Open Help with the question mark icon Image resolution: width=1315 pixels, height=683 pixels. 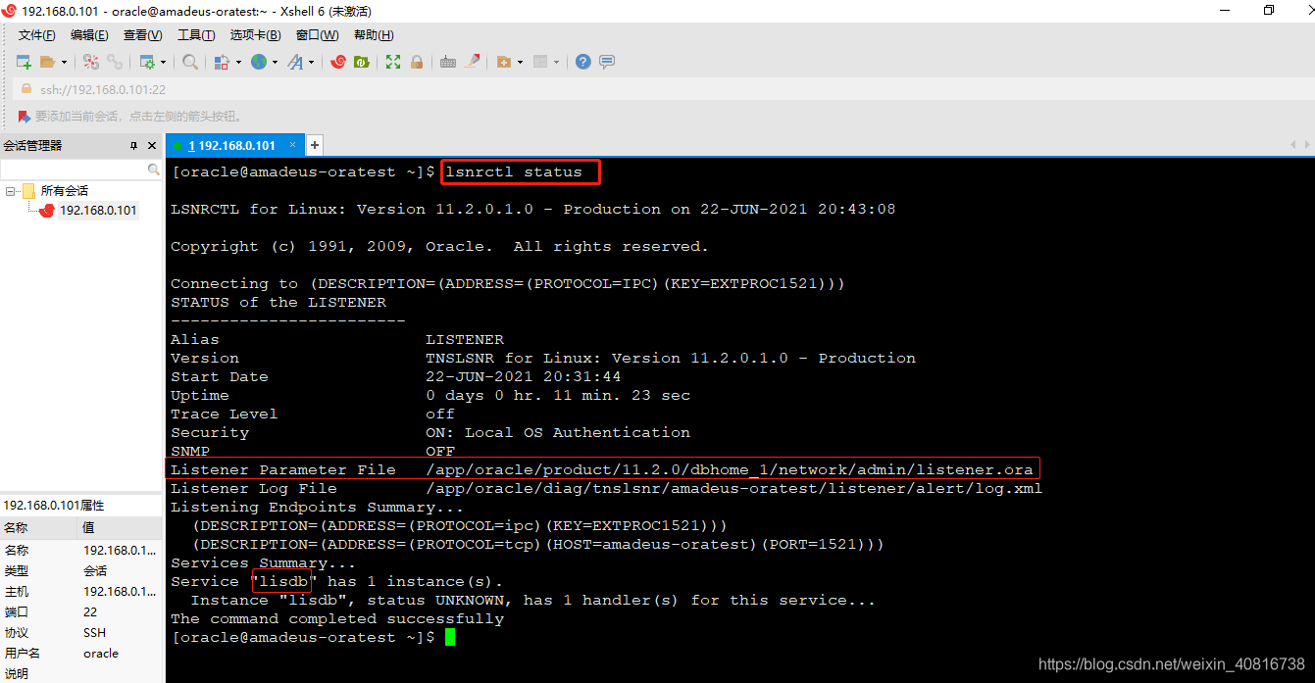(x=583, y=62)
